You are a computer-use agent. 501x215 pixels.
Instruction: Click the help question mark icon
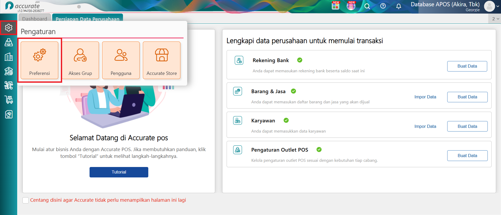(383, 6)
